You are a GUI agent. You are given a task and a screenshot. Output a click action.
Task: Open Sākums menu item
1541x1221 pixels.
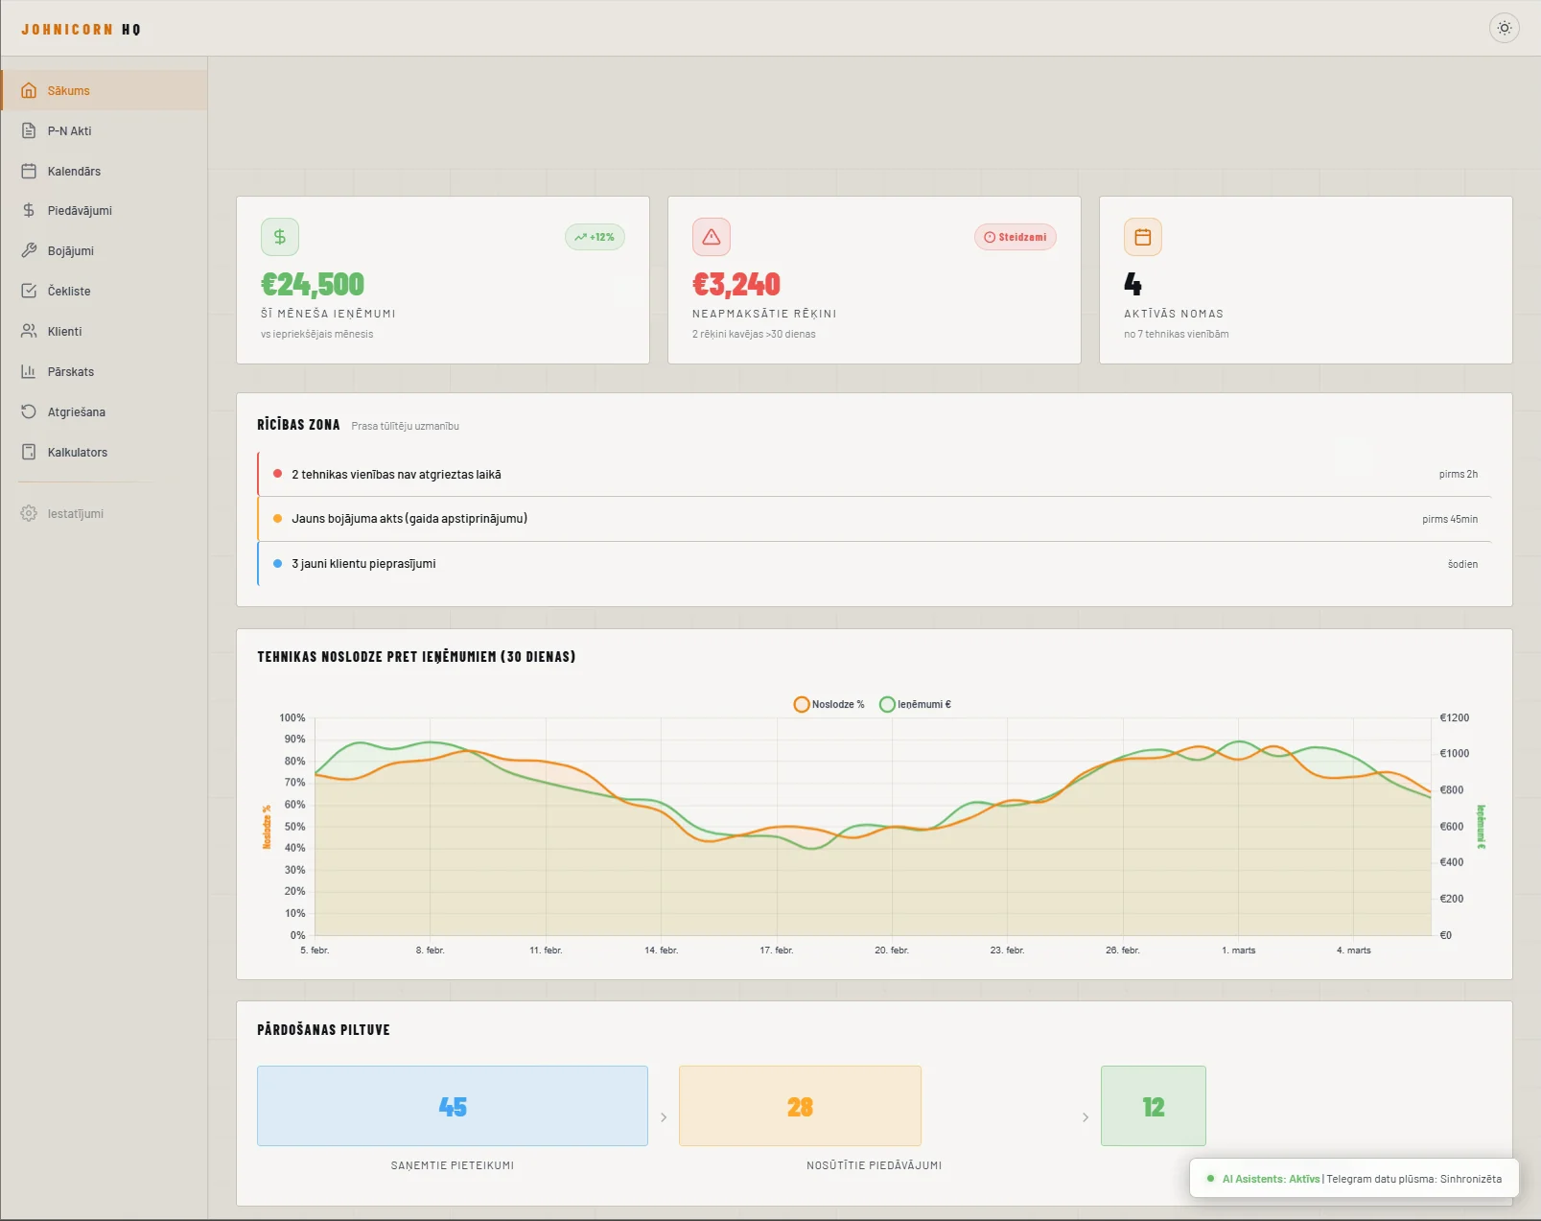point(104,90)
